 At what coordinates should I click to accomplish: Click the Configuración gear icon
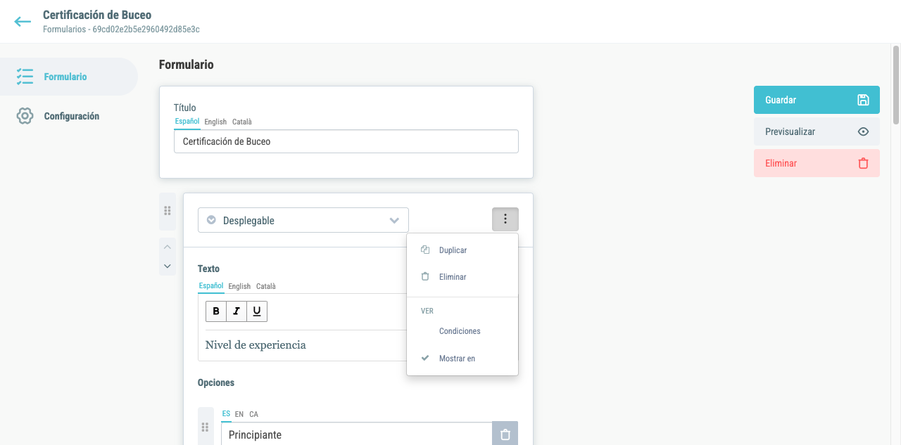tap(25, 116)
